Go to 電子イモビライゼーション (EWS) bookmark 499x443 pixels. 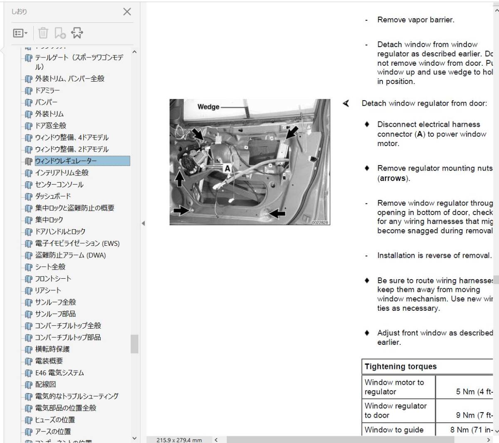(x=77, y=243)
